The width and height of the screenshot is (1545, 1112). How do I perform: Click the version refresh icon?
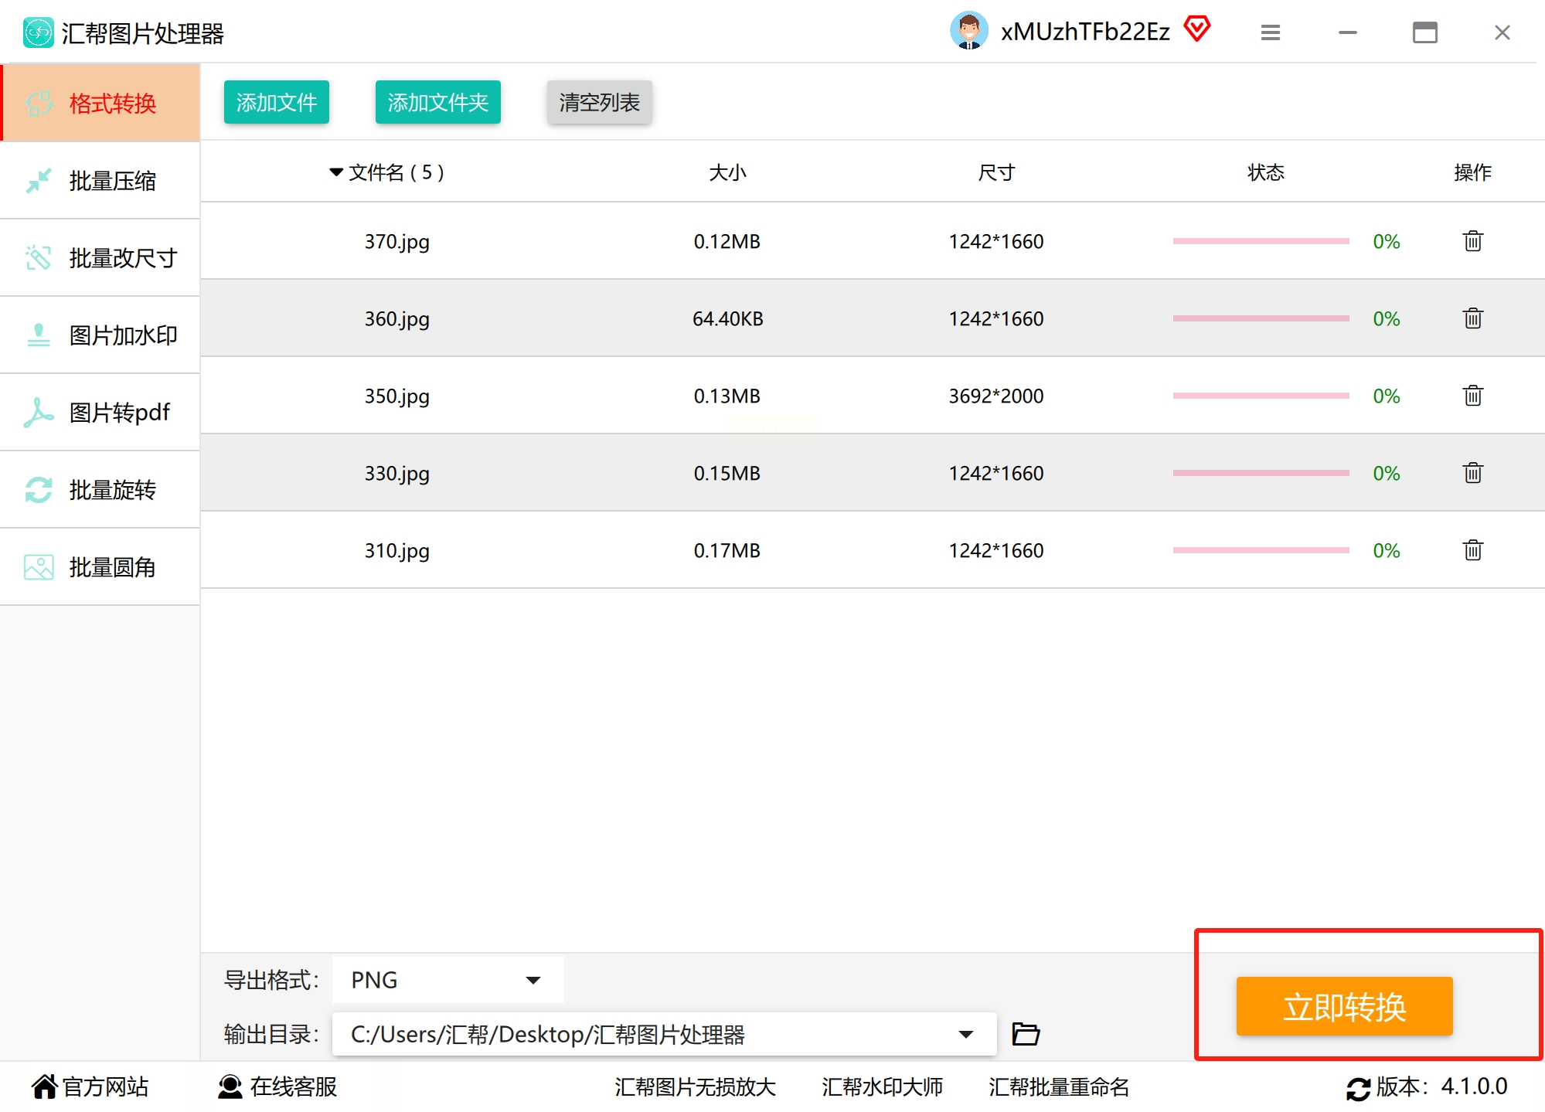pos(1357,1088)
